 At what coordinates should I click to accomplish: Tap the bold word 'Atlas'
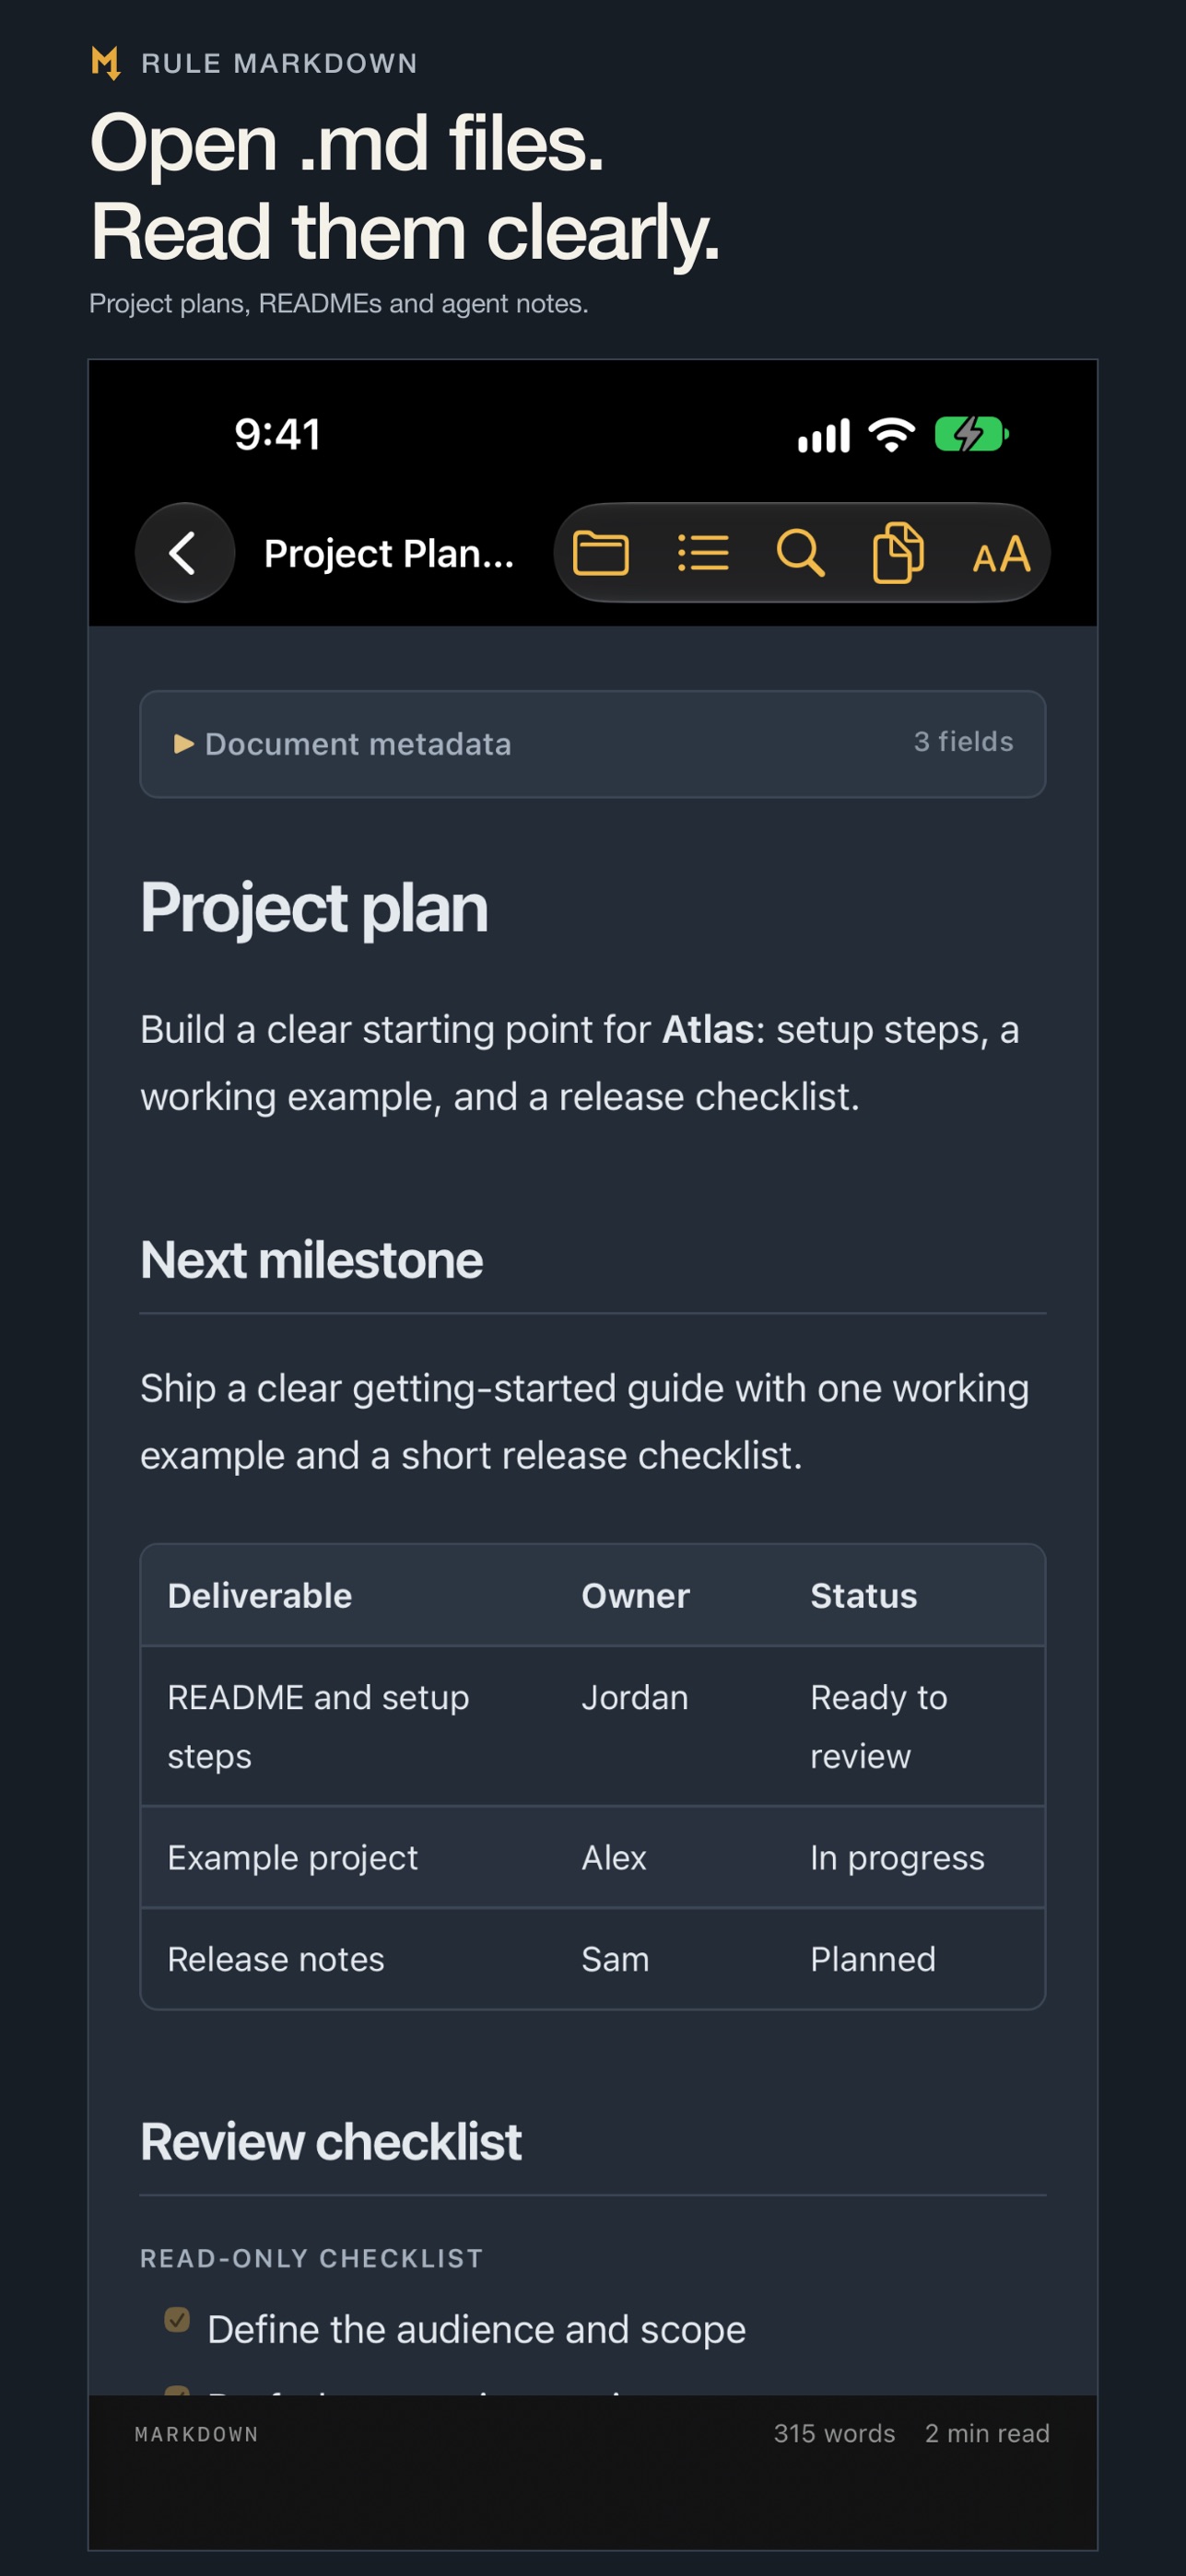click(x=708, y=1029)
